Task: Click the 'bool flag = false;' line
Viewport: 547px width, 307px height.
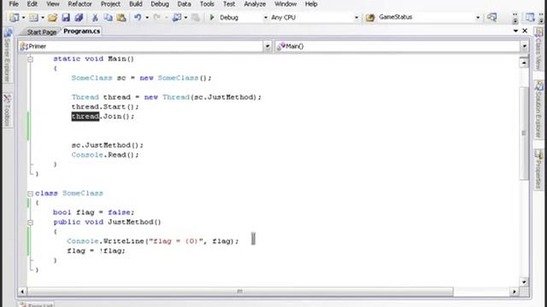Action: tap(93, 212)
